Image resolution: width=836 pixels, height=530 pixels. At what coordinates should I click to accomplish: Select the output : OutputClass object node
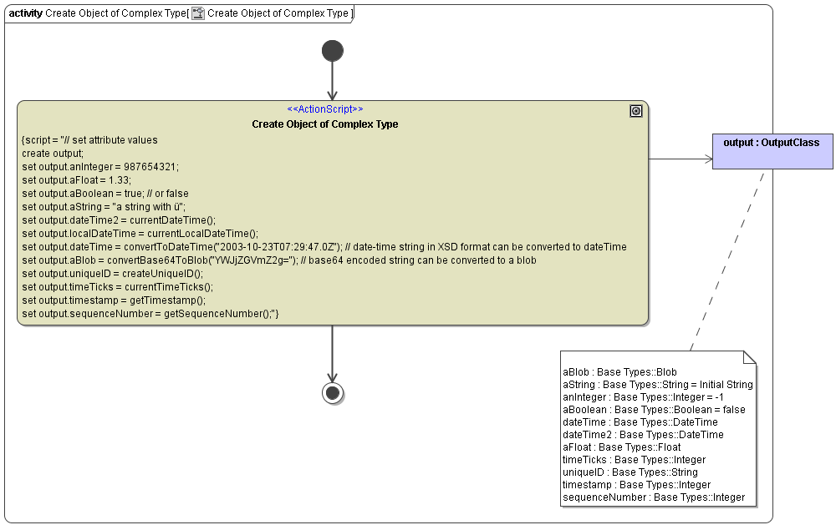click(771, 151)
